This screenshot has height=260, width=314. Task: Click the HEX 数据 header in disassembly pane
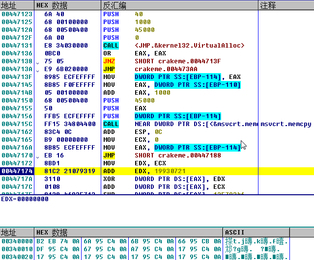tap(67, 5)
